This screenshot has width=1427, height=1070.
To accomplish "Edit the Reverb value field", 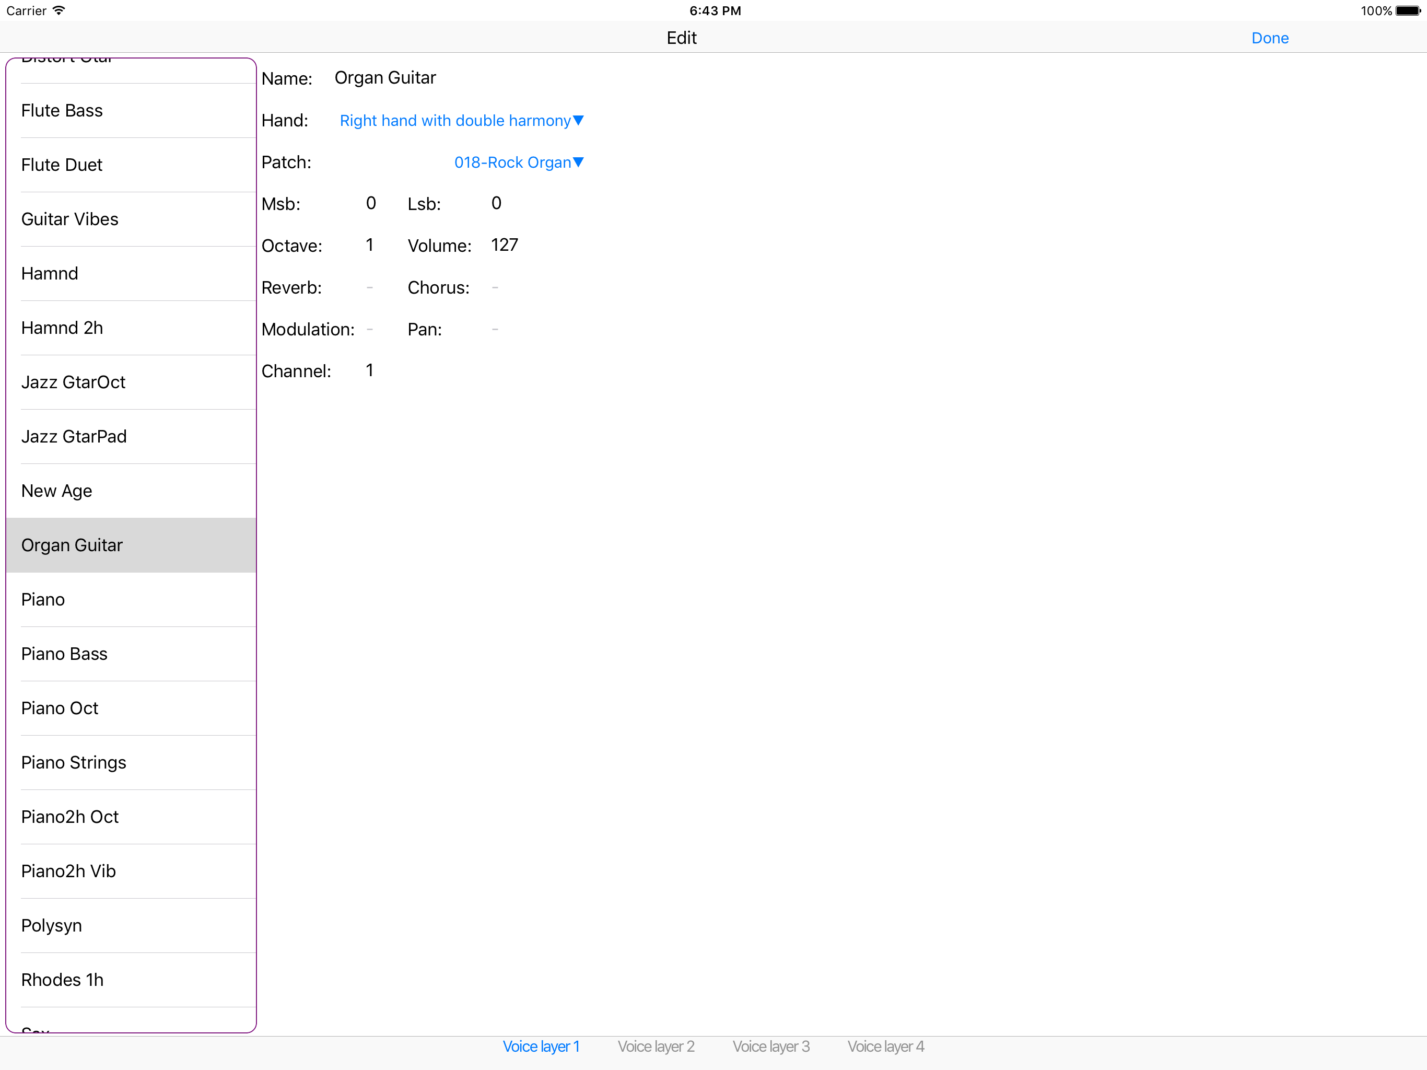I will [x=370, y=288].
